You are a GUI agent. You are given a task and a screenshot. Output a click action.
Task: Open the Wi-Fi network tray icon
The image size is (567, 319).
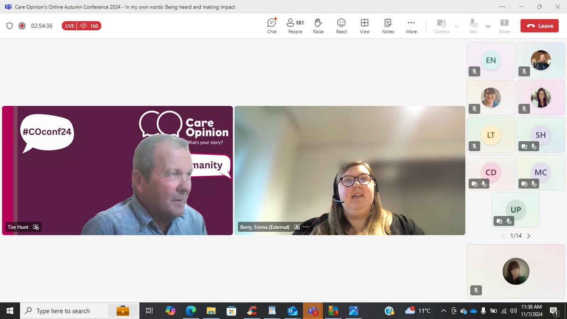point(504,310)
